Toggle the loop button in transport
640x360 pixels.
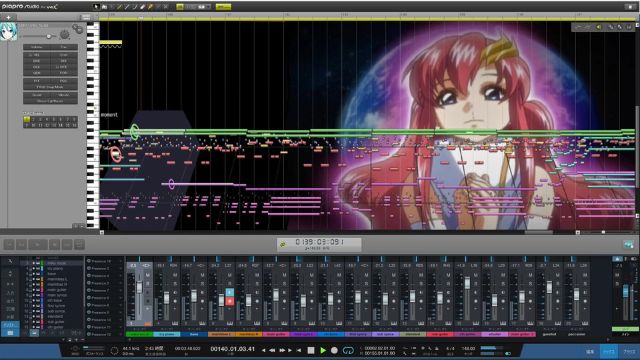(348, 351)
